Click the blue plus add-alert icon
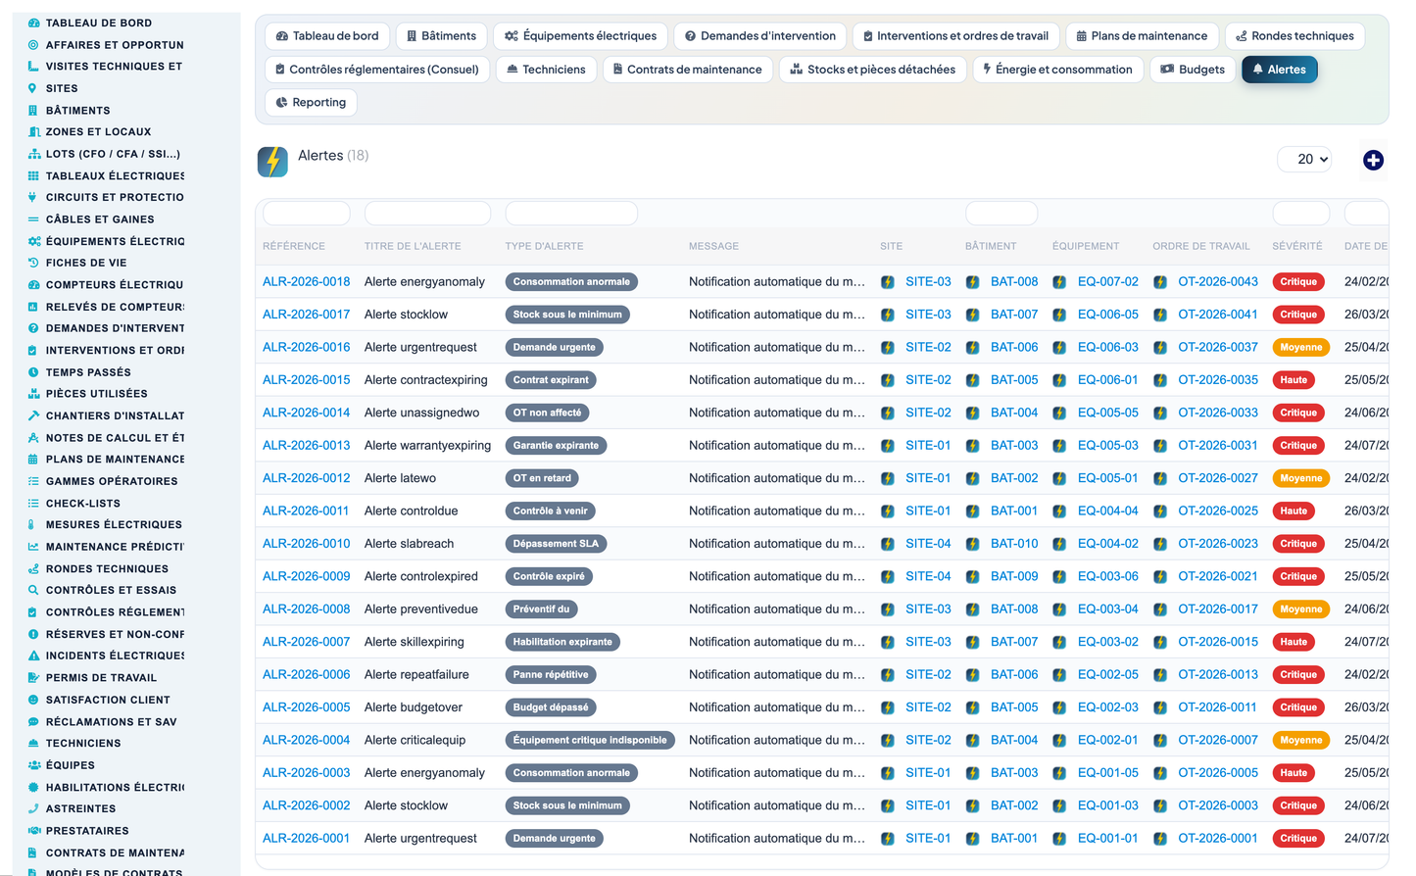This screenshot has width=1416, height=876. coord(1373,160)
